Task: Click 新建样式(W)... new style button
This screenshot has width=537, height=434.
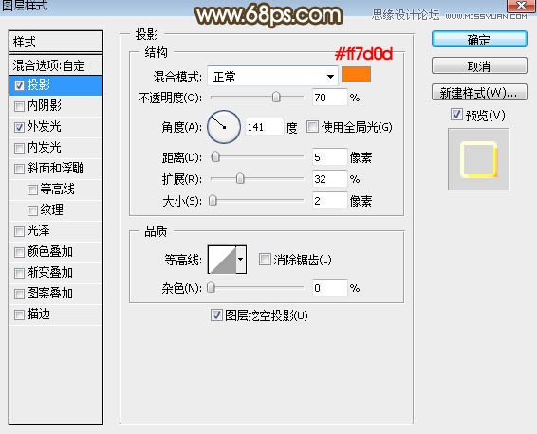Action: click(x=479, y=92)
